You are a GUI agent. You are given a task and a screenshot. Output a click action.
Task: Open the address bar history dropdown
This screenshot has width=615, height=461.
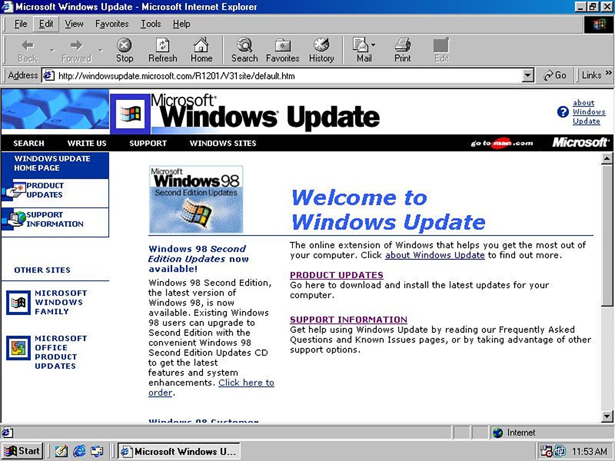click(x=528, y=75)
